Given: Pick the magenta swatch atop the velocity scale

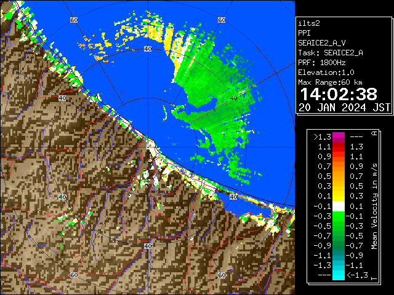Looking at the screenshot, I should [x=339, y=137].
